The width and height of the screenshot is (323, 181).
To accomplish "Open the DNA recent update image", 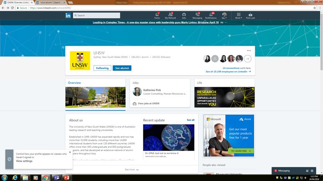I will coord(168,137).
